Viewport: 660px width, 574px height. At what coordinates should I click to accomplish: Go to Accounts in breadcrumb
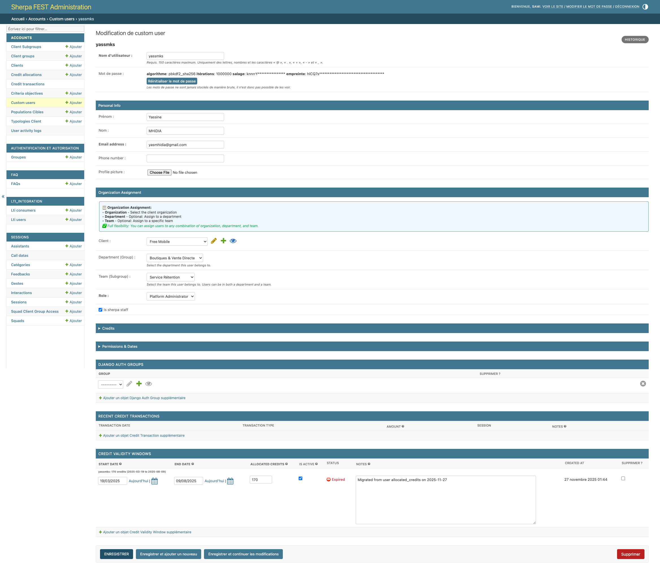[37, 19]
